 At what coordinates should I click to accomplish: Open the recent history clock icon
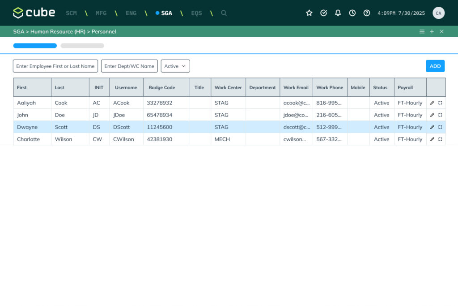click(x=352, y=13)
